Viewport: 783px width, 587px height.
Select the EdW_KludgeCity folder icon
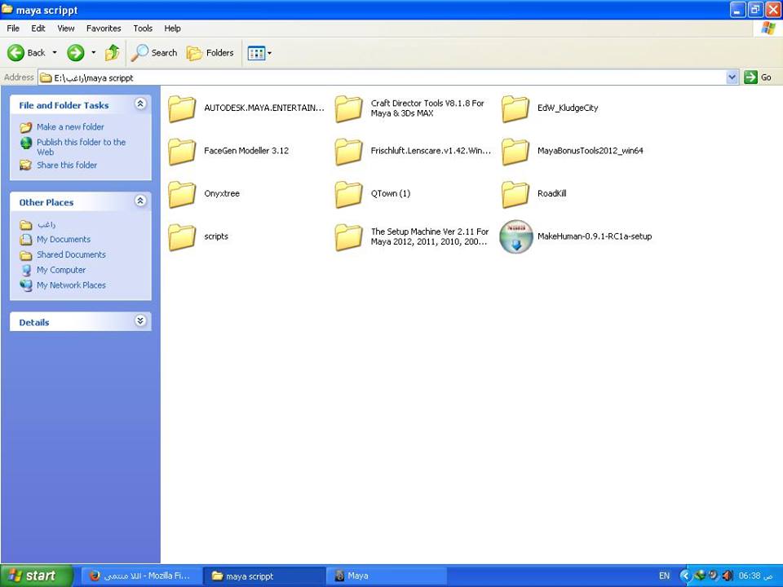coord(515,108)
